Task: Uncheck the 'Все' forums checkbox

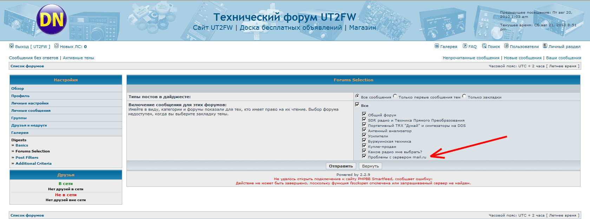Action: tap(357, 104)
